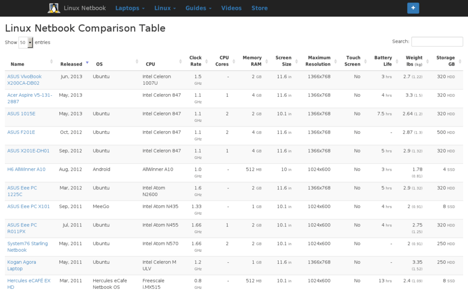Click 'Intel Celeron 1007U' CPU cell
Screen dimensions: 468x293
click(x=157, y=80)
